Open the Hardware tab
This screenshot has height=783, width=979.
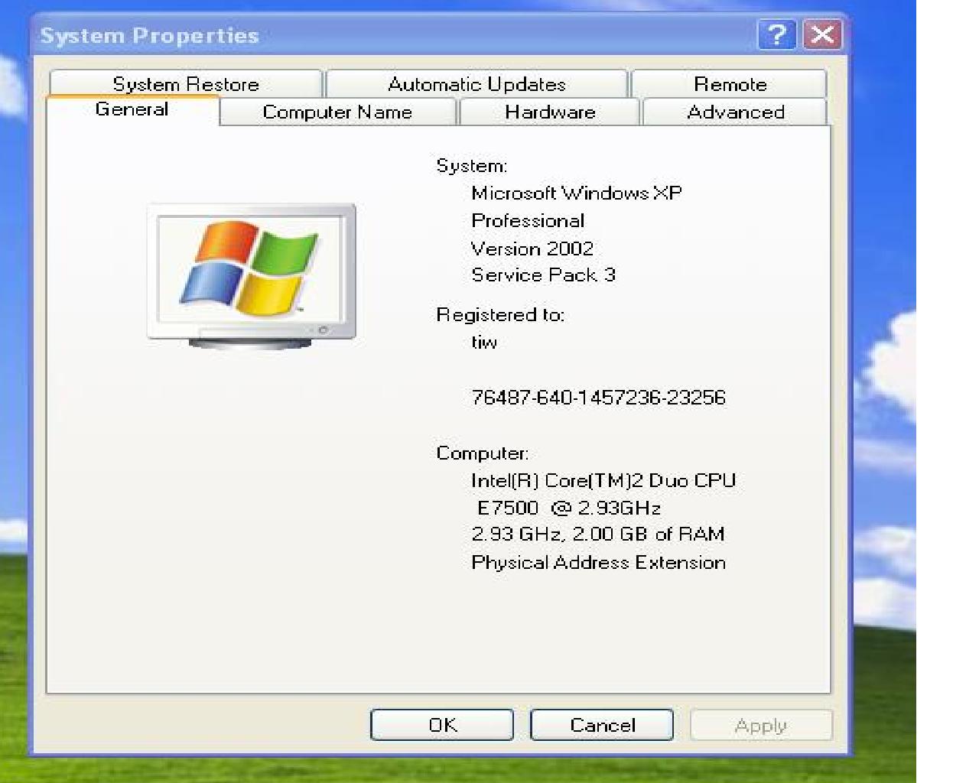pyautogui.click(x=550, y=112)
